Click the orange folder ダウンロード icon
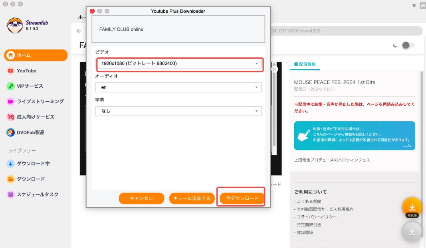Screen dimensions: 426x248 (11, 179)
